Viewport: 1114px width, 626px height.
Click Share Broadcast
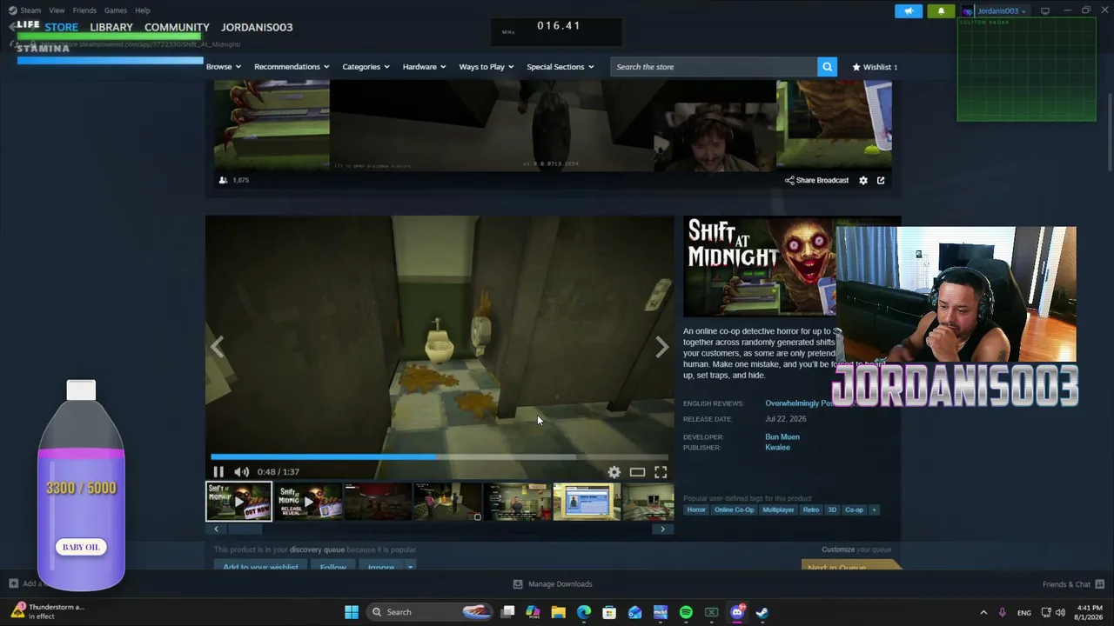(816, 180)
